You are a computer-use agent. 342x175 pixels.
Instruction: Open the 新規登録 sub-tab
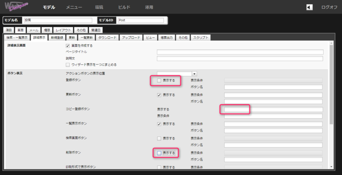tap(57, 38)
